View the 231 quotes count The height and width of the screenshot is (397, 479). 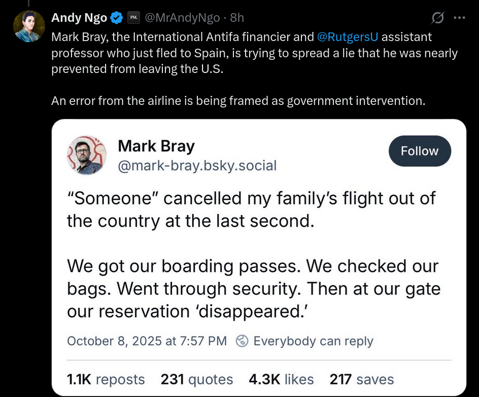197,379
